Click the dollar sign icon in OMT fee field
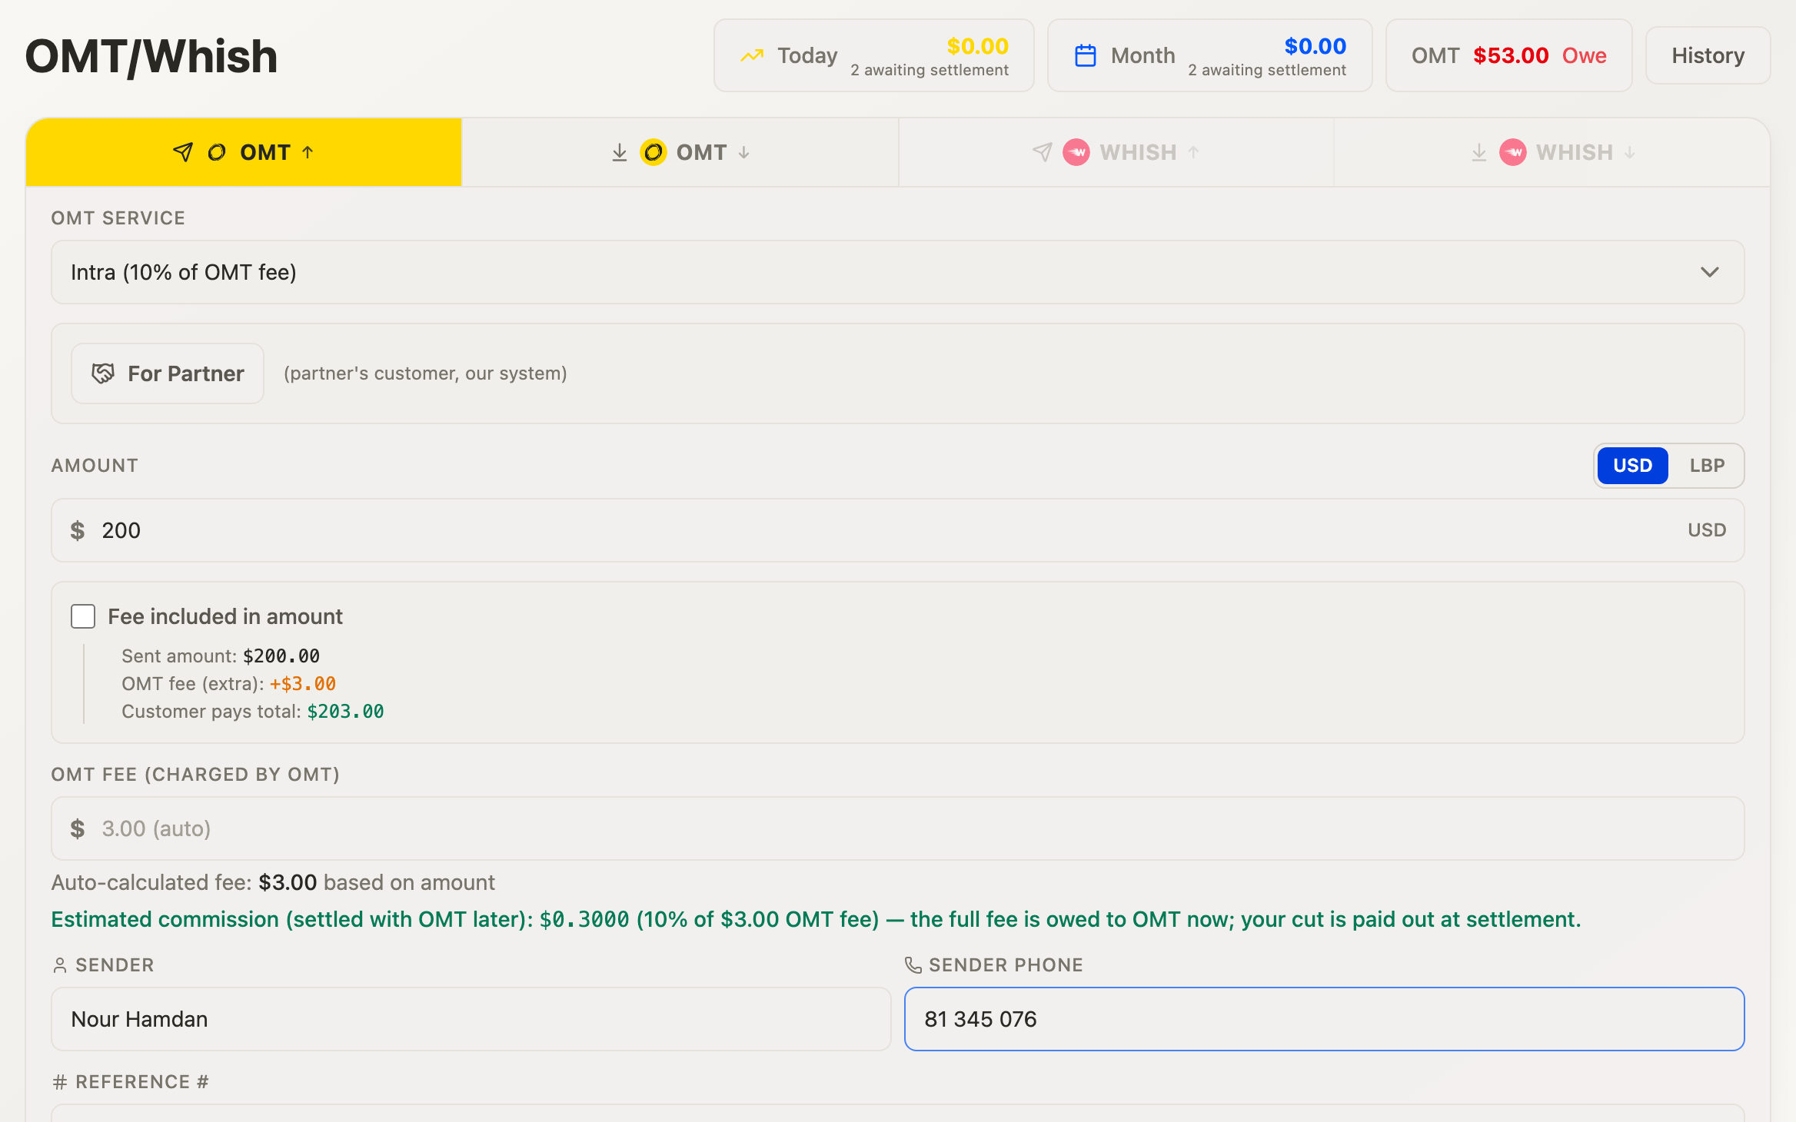The height and width of the screenshot is (1122, 1796). 78,828
